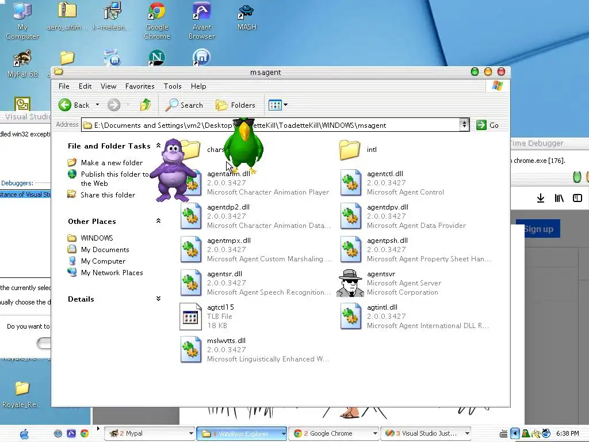
Task: Collapse File and Folder Tasks section
Action: 159,146
